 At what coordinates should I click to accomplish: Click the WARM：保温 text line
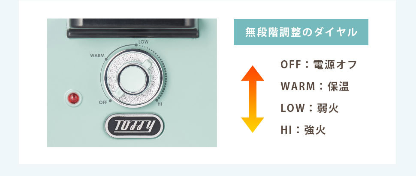(x=315, y=86)
